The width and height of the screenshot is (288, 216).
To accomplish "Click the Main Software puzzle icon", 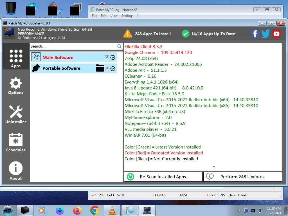I will pos(36,57).
